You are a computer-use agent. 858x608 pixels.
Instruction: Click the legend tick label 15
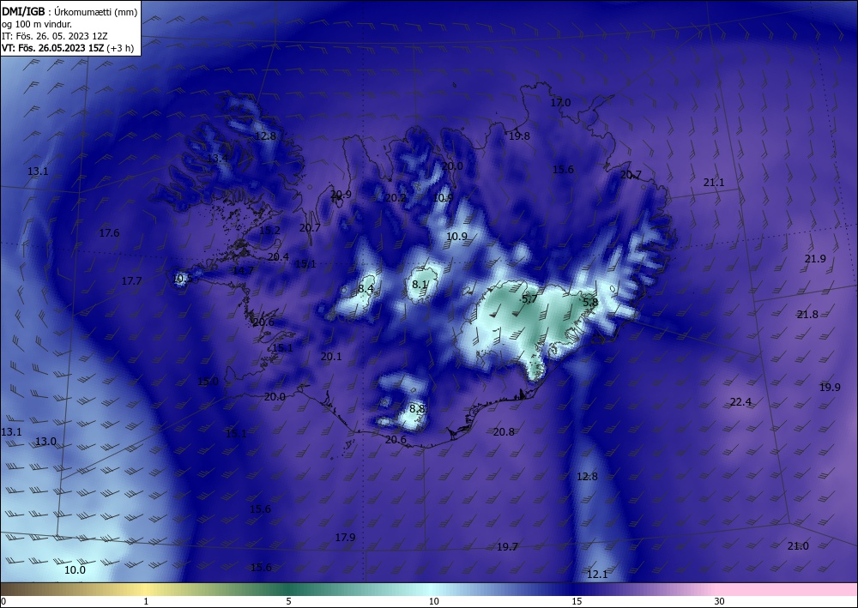point(577,601)
